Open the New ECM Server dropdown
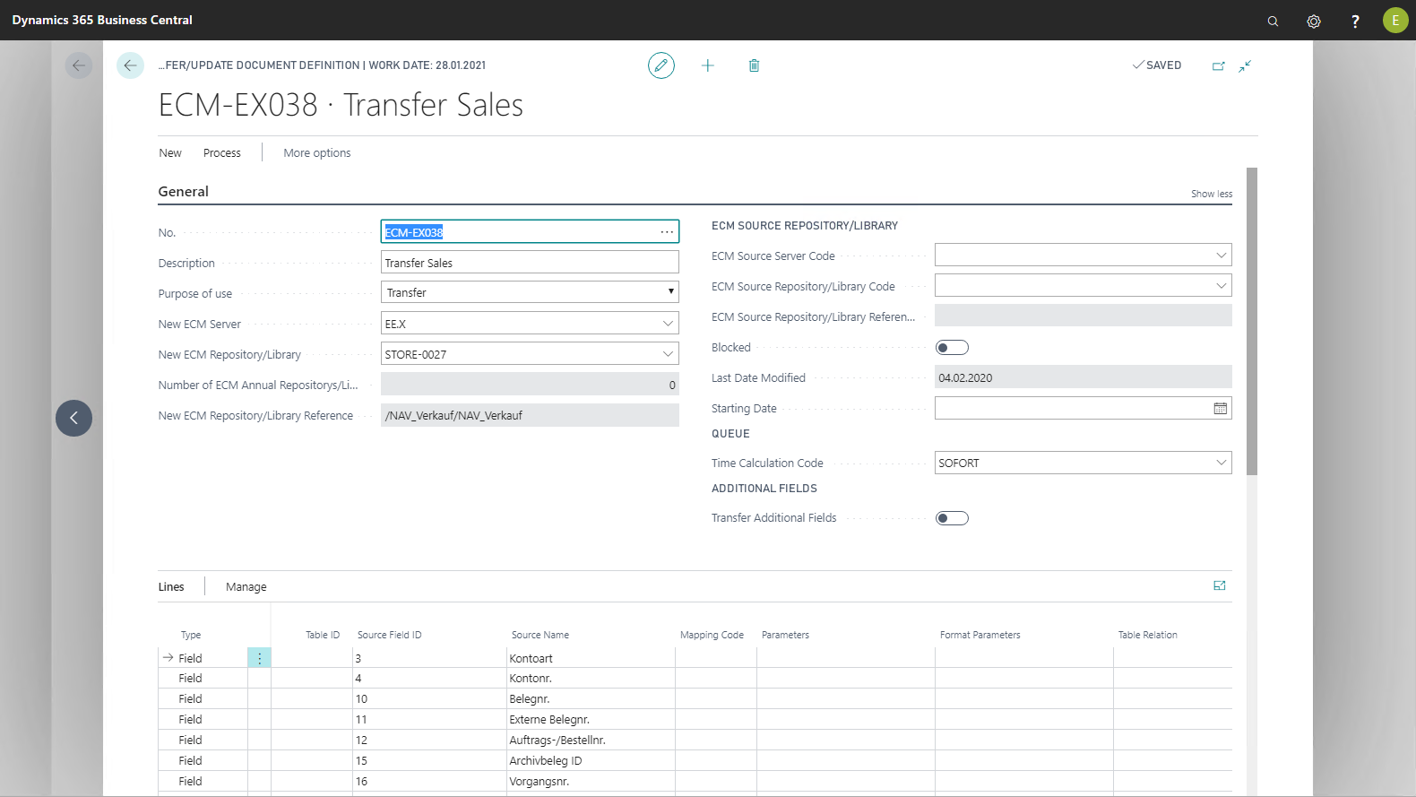Viewport: 1416px width, 797px height. (x=667, y=324)
